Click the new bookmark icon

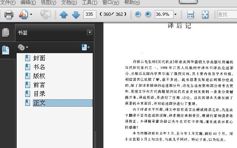pyautogui.click(x=86, y=47)
